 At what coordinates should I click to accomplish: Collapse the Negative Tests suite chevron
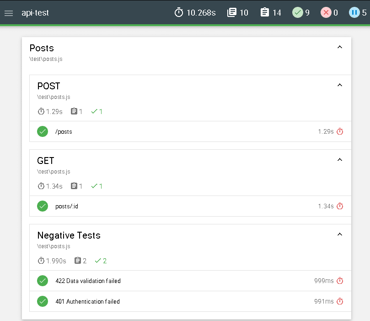pos(339,234)
